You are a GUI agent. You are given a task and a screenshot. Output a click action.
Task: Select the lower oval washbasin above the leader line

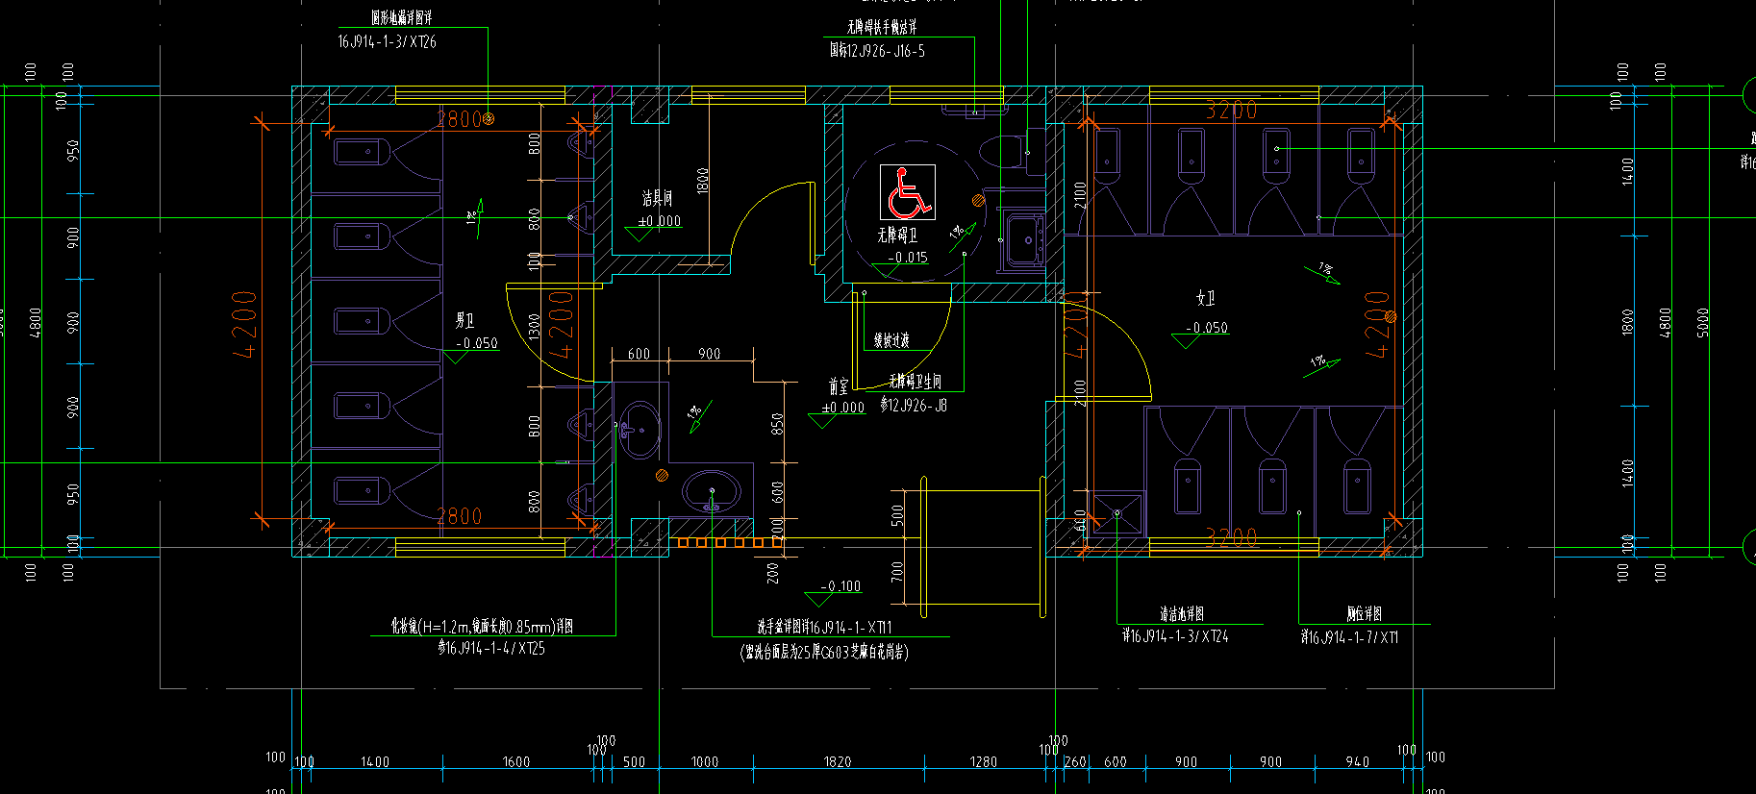712,490
